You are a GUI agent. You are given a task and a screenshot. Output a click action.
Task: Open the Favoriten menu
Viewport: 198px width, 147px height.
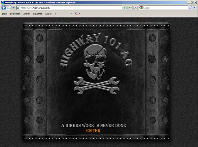[38, 14]
